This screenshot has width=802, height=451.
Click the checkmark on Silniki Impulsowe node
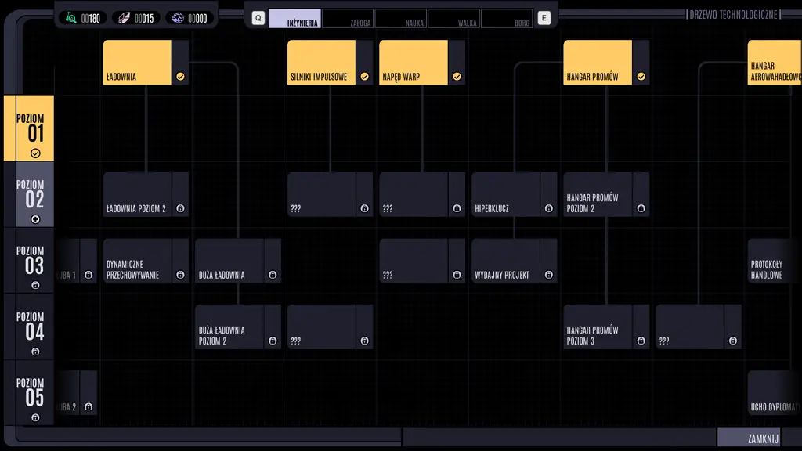(x=364, y=77)
